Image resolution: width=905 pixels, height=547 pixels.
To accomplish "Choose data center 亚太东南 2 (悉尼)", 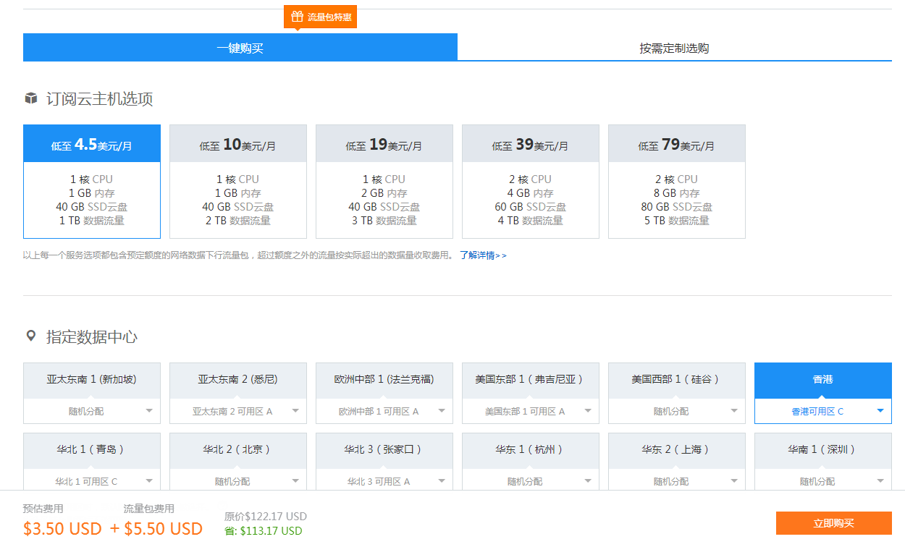I will [238, 380].
